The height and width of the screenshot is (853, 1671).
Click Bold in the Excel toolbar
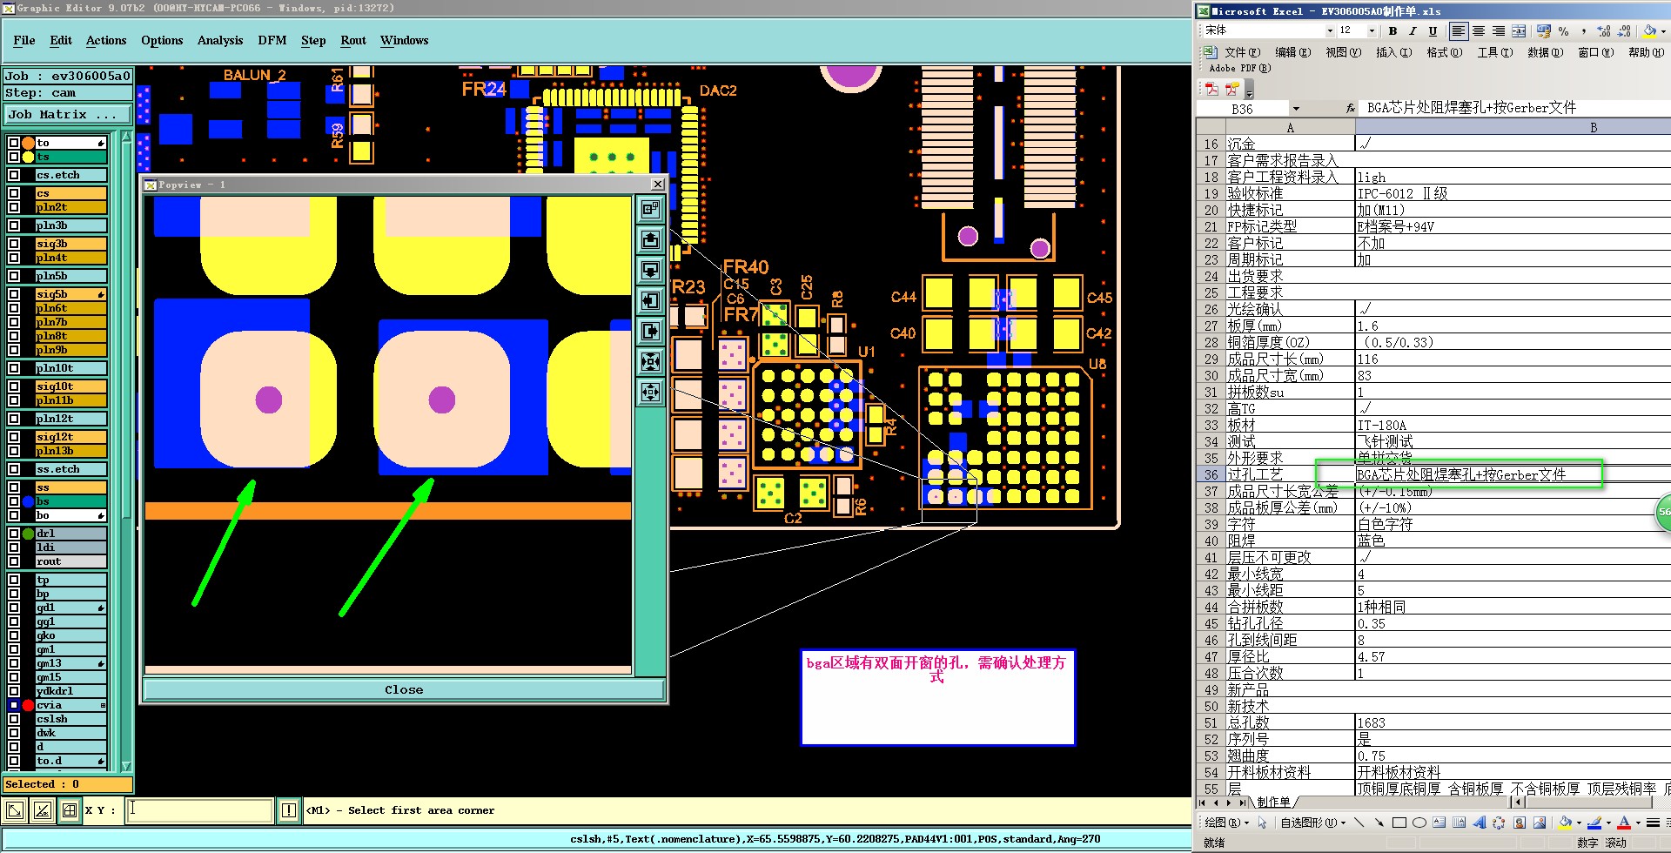(x=1392, y=30)
